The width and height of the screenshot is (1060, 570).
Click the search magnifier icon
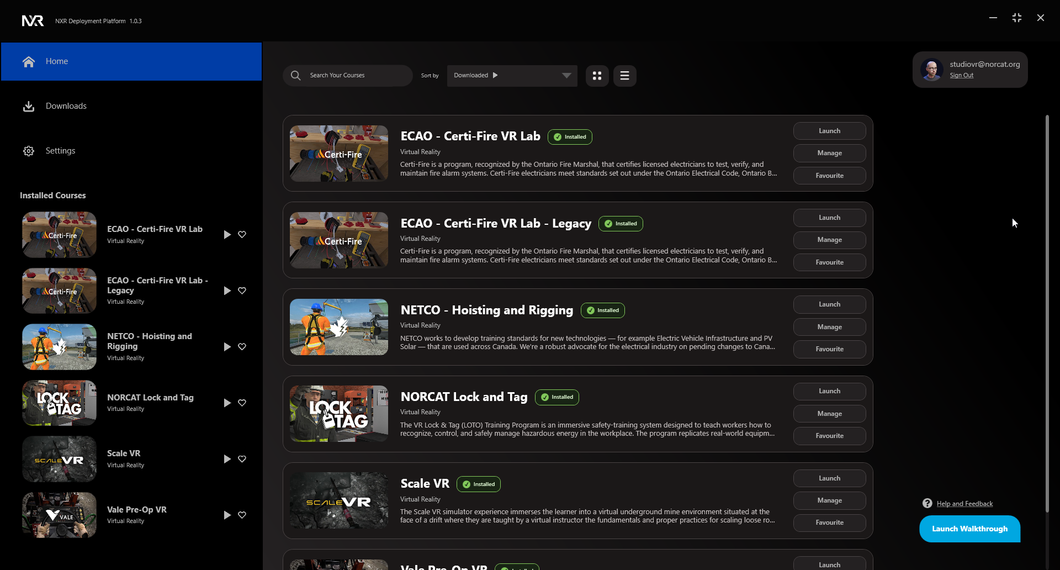[x=296, y=76]
